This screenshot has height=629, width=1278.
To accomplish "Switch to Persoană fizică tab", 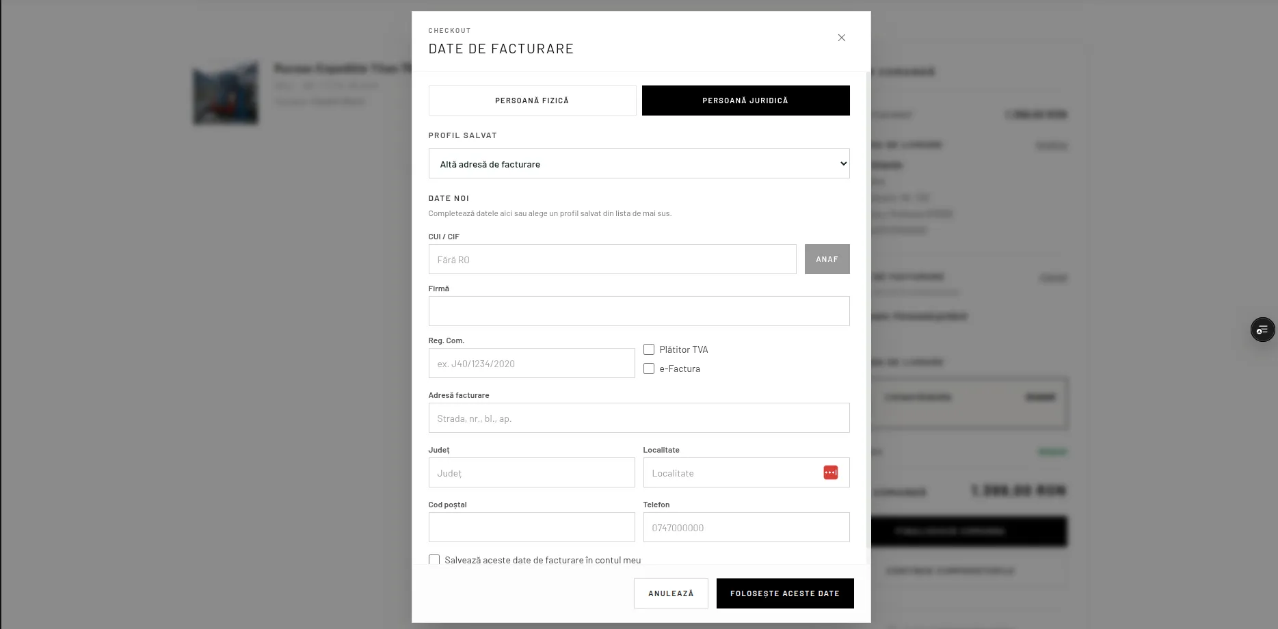I will [x=532, y=101].
